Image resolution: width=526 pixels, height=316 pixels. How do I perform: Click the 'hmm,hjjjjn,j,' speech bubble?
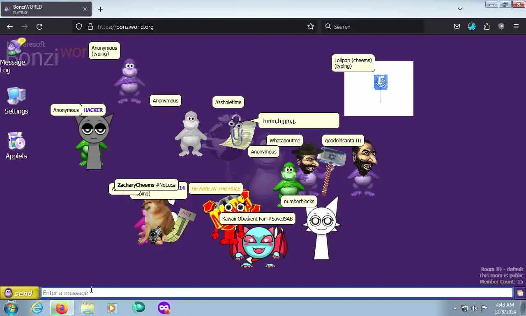point(299,121)
